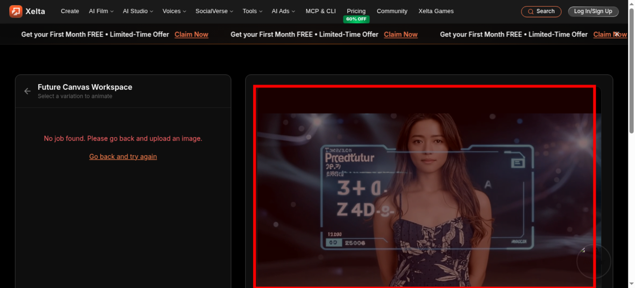
Task: Click the "Future Canvas Workspace" heading
Action: (x=85, y=87)
